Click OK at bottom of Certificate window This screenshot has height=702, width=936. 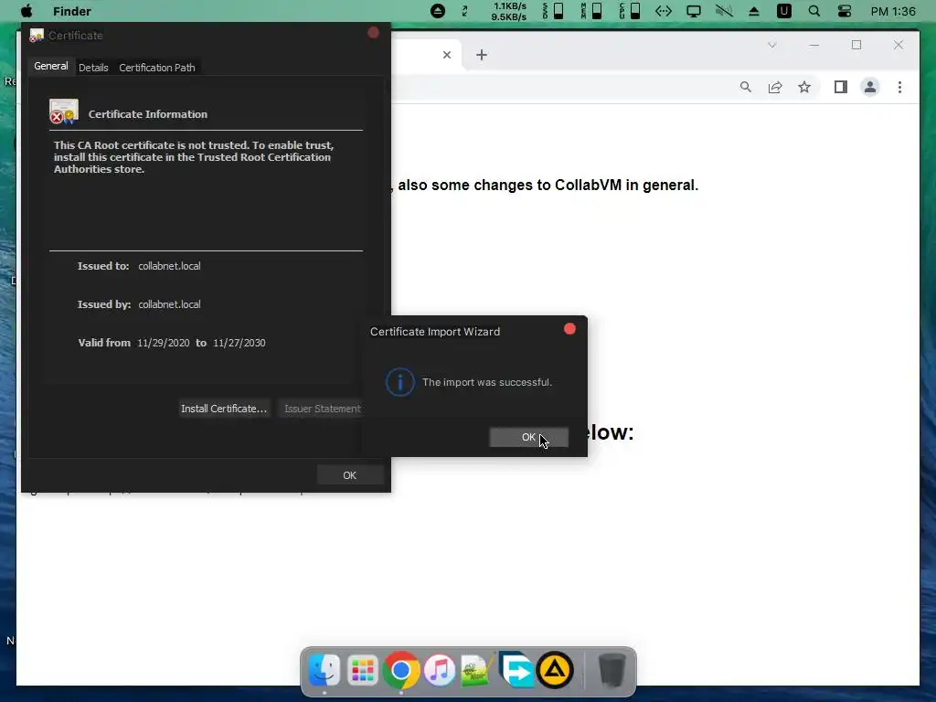tap(350, 475)
